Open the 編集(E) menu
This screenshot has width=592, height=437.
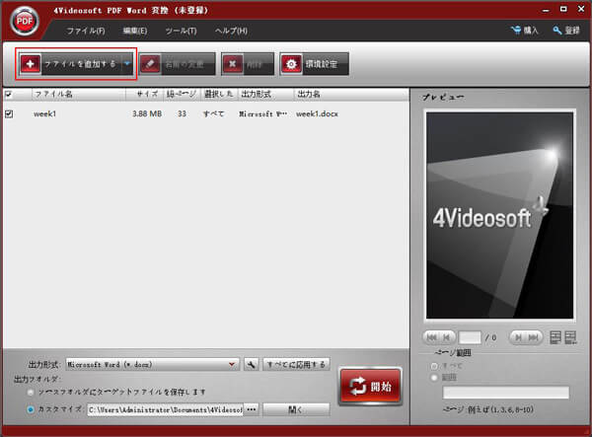pyautogui.click(x=135, y=31)
